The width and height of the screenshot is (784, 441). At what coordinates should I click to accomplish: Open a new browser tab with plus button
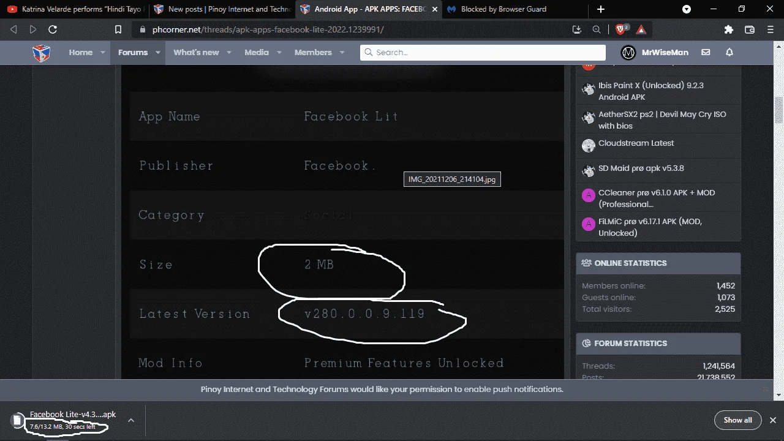tap(601, 9)
